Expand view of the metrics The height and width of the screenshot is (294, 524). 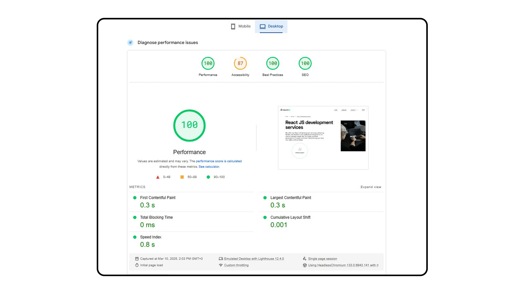pyautogui.click(x=371, y=187)
